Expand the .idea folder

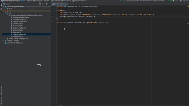pyautogui.click(x=5, y=9)
